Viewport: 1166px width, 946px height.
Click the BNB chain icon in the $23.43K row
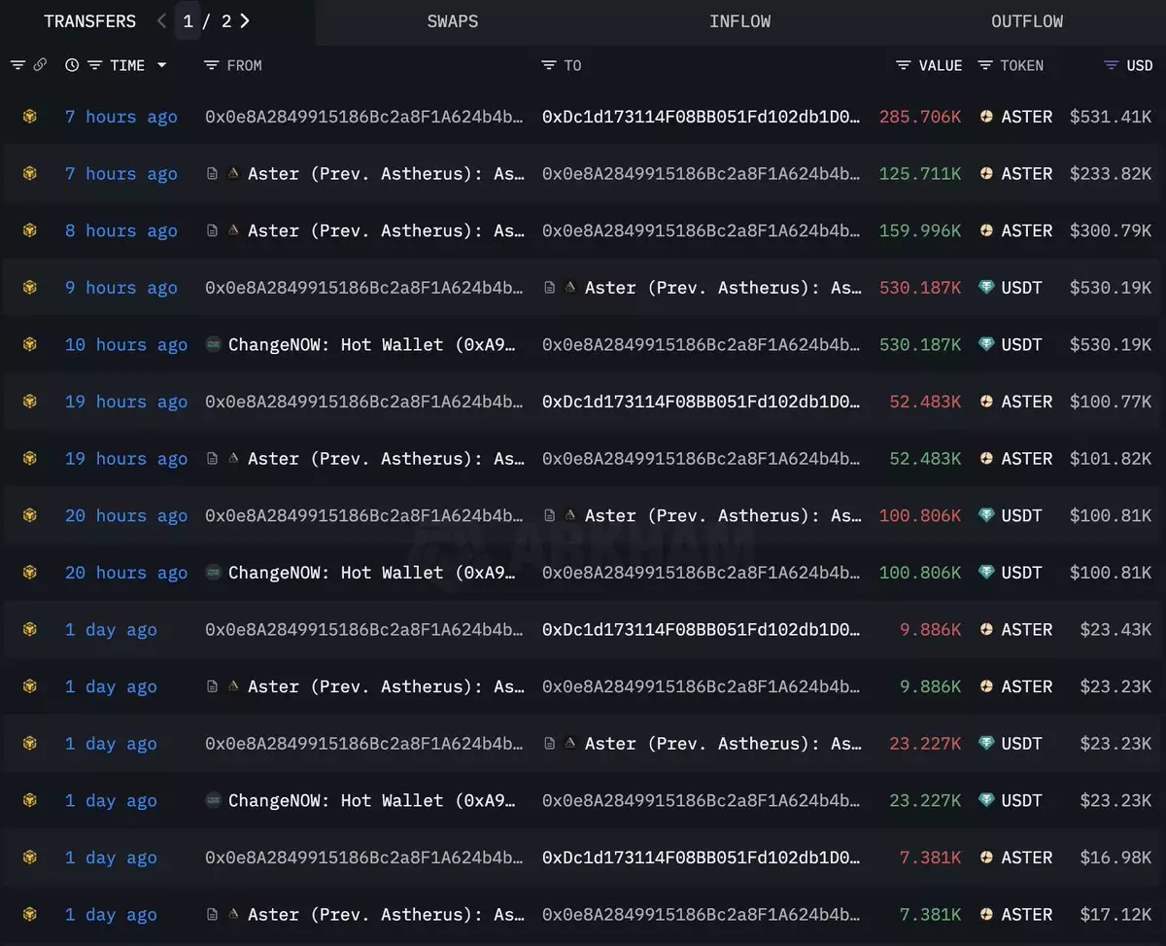coord(30,630)
